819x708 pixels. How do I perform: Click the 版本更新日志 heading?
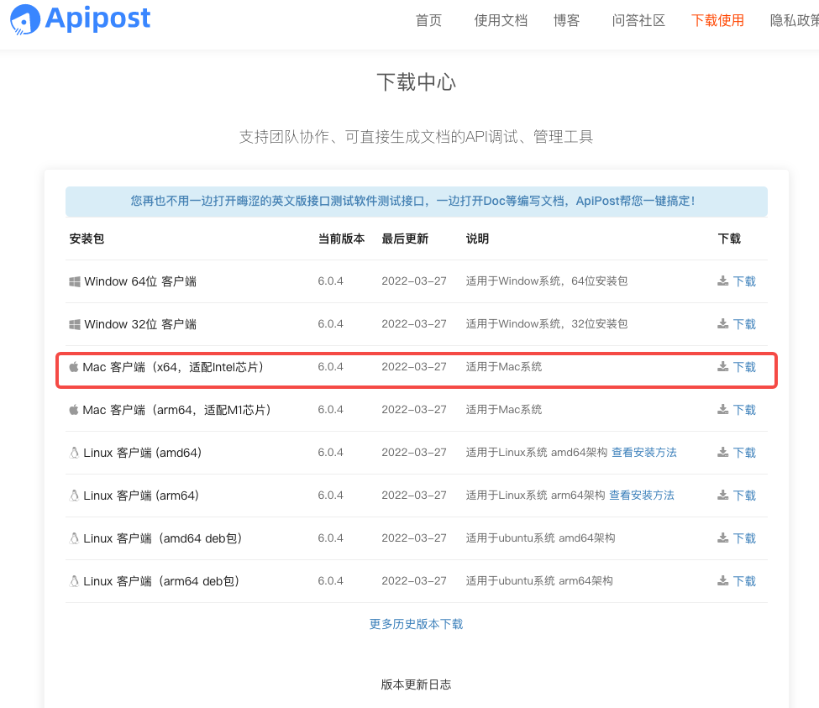click(x=417, y=684)
